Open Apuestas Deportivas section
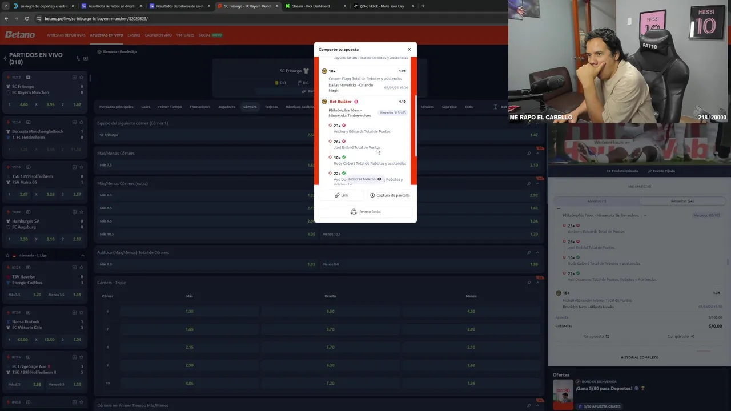This screenshot has width=731, height=411. point(66,35)
